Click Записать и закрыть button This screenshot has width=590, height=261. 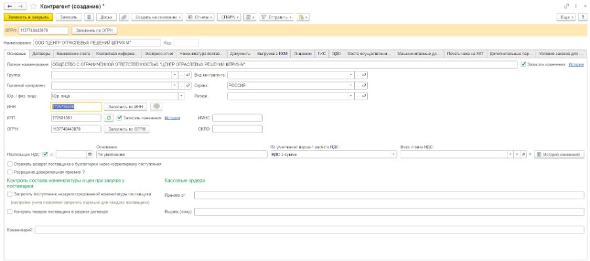pyautogui.click(x=28, y=17)
